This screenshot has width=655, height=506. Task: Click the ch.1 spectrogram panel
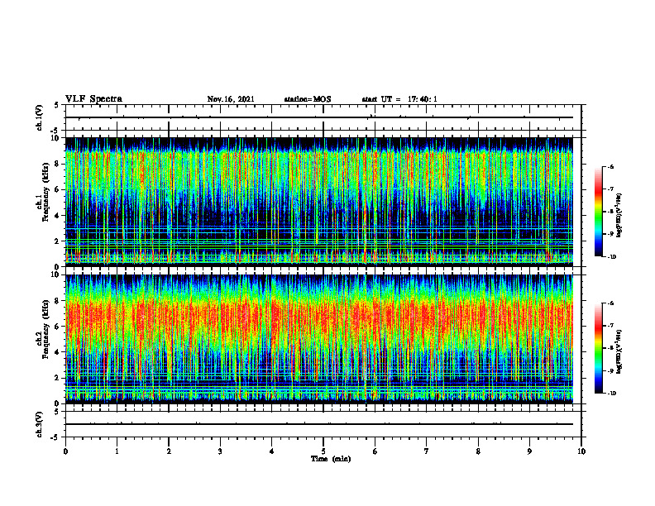coord(319,202)
